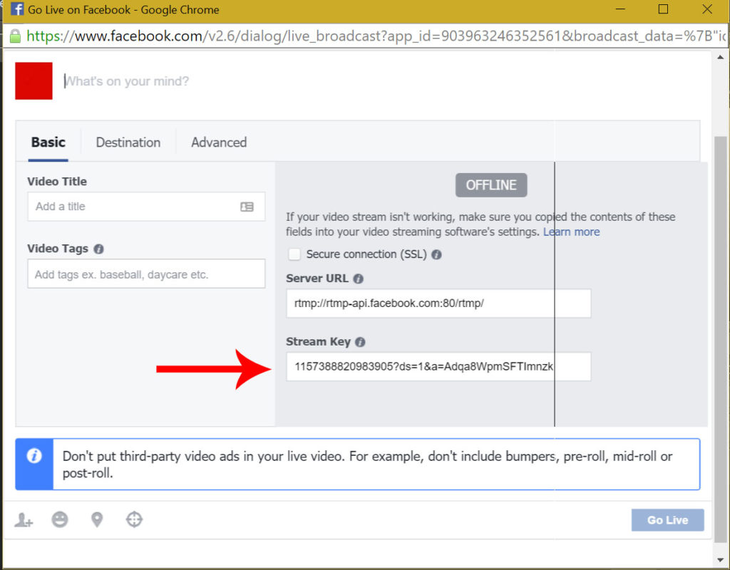Click the scrollbar down arrow
730x570 pixels.
[x=720, y=560]
